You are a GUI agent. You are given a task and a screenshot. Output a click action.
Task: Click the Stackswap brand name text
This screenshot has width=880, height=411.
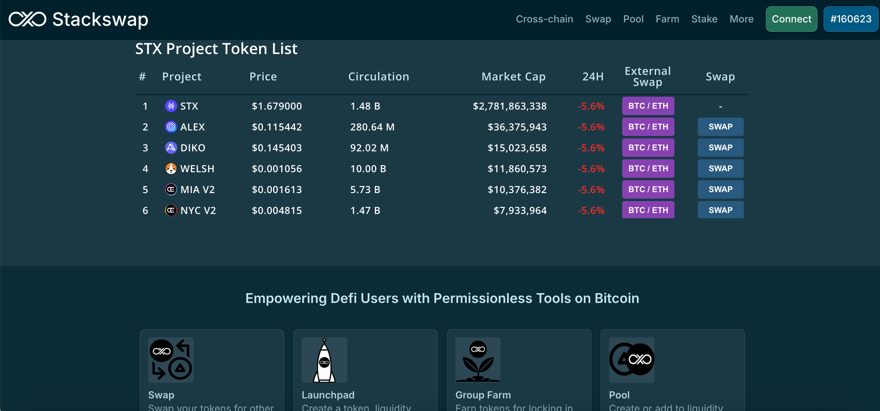(100, 19)
